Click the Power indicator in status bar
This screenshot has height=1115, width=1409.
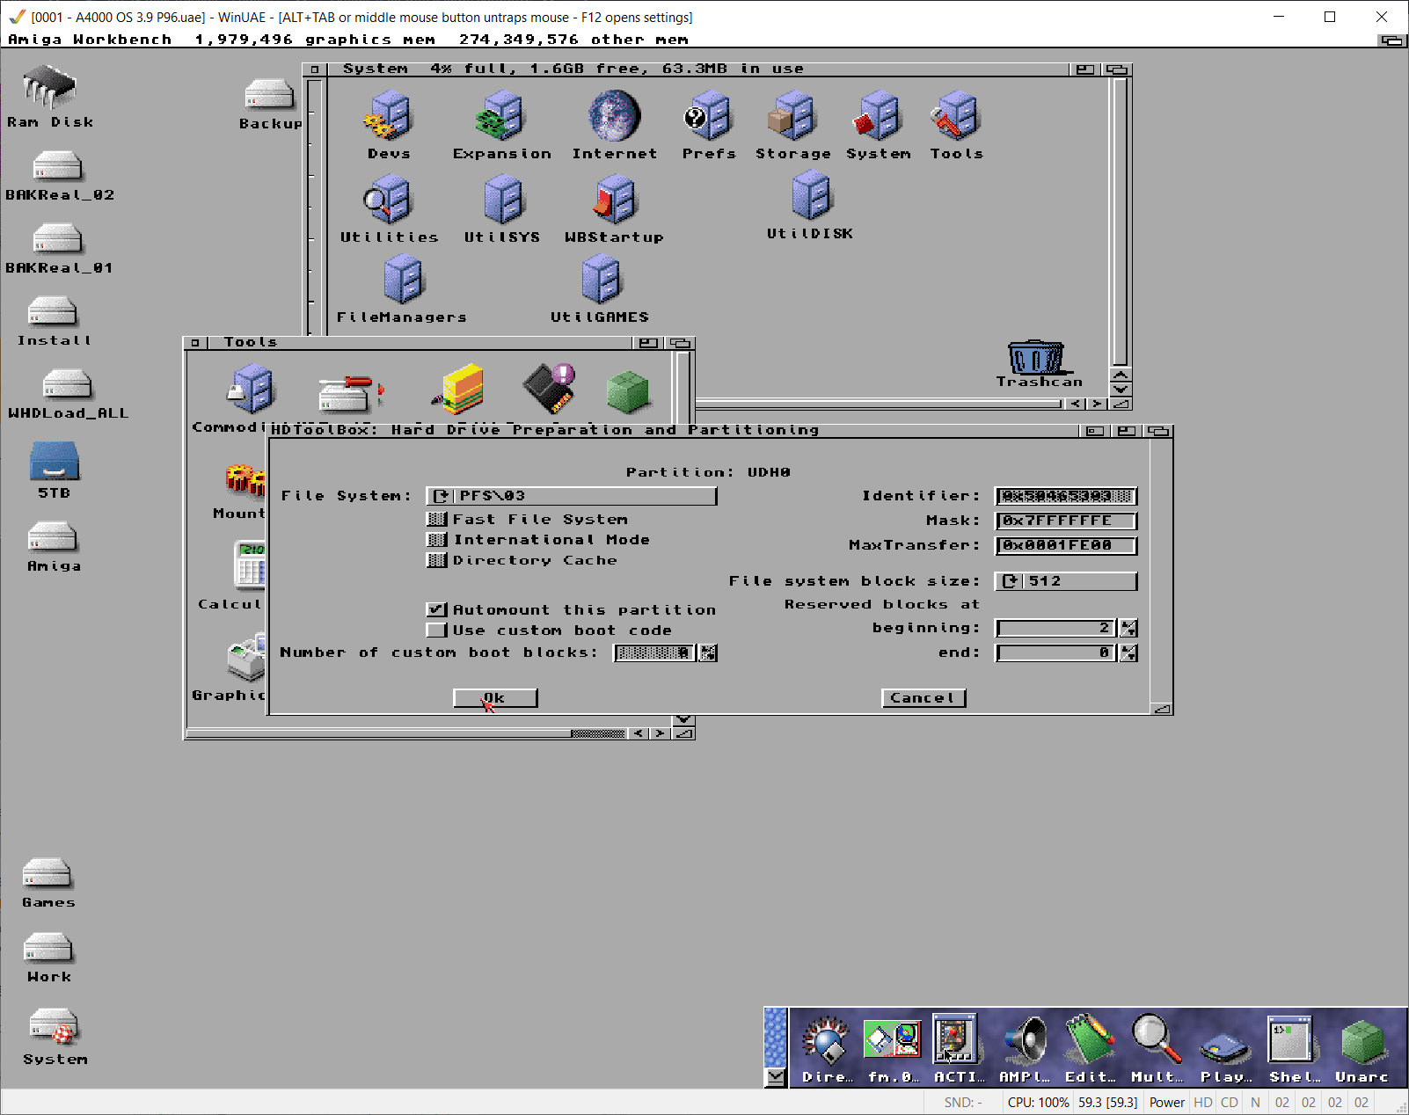click(x=1167, y=1102)
